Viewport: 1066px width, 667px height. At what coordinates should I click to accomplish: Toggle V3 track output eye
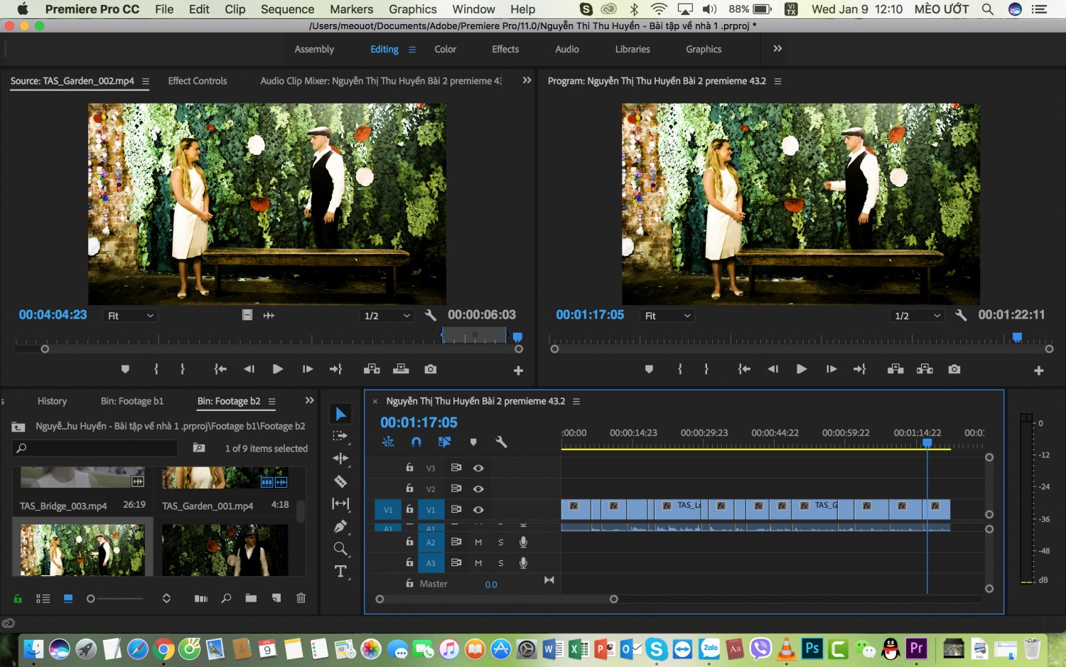(x=478, y=468)
